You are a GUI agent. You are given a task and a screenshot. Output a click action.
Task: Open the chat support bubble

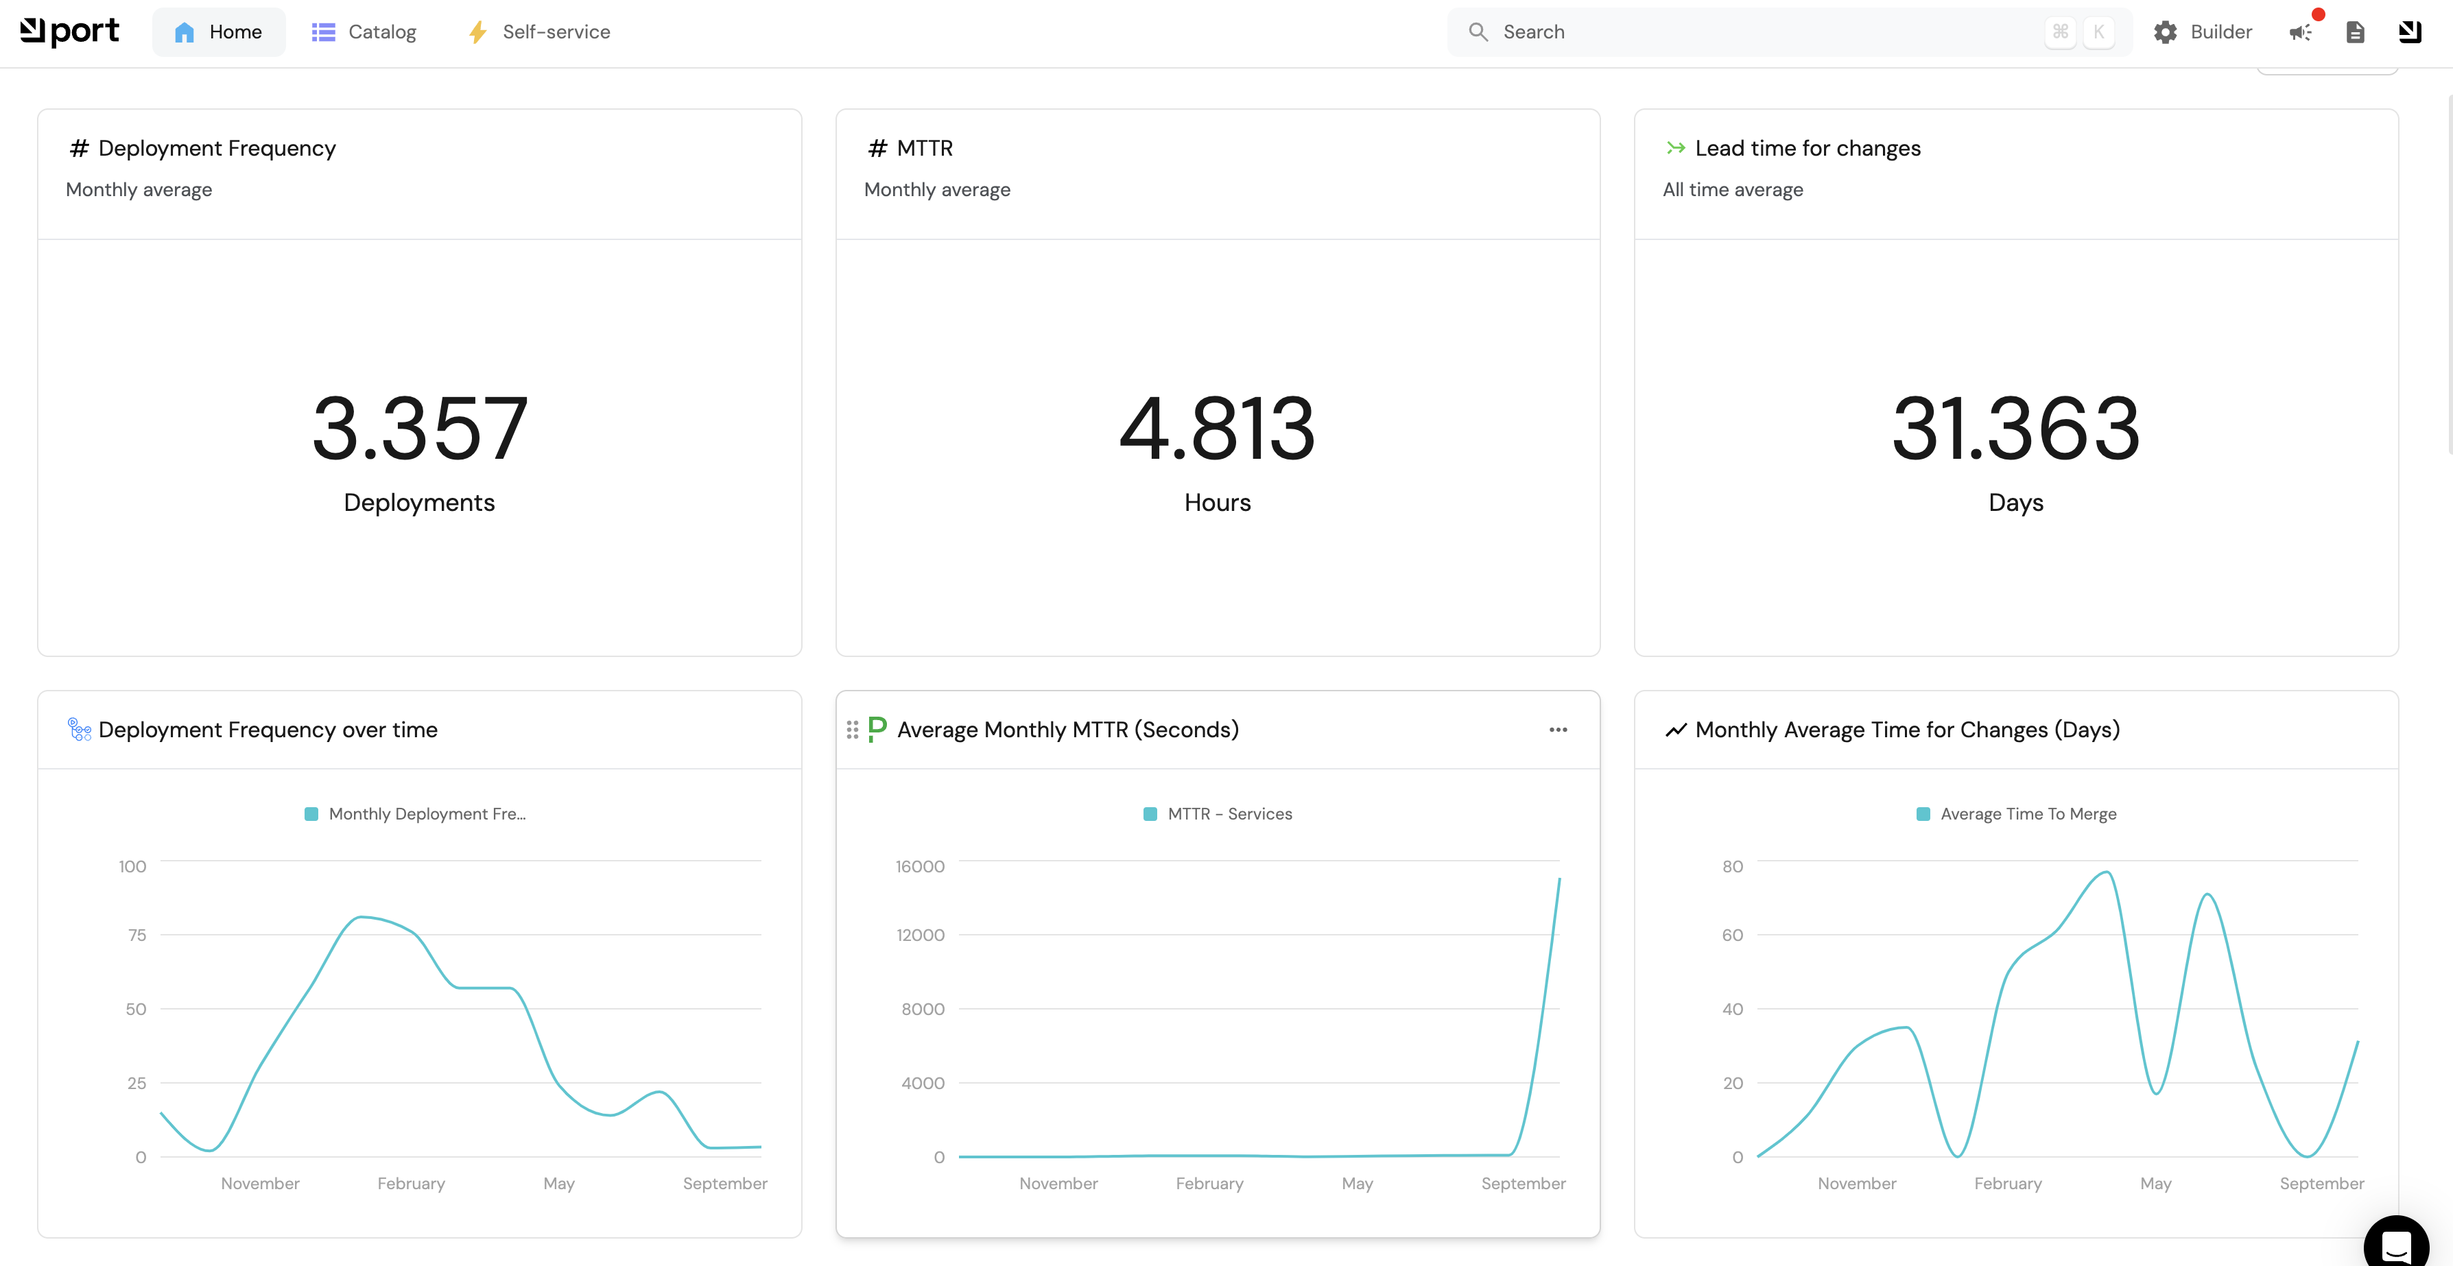(x=2395, y=1243)
